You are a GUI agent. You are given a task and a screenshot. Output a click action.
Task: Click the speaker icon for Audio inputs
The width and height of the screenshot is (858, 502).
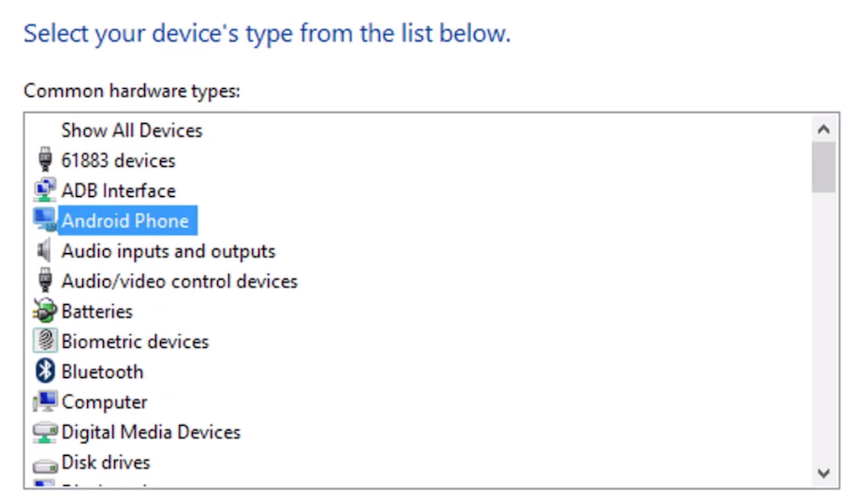coord(44,251)
